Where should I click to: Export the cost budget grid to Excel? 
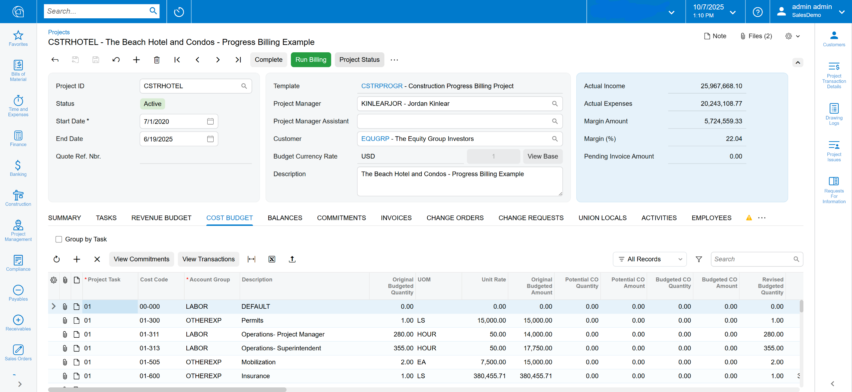[x=272, y=259]
